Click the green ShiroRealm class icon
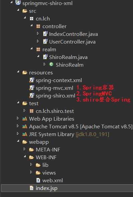 [51, 64]
